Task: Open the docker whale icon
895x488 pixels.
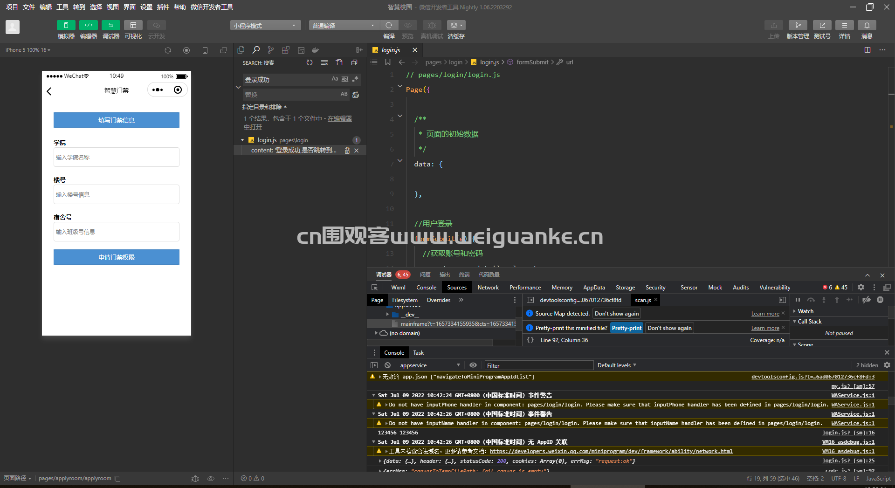Action: (316, 50)
